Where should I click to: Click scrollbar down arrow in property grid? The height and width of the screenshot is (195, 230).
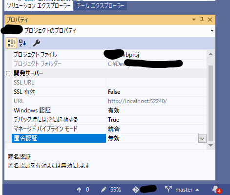[210, 145]
